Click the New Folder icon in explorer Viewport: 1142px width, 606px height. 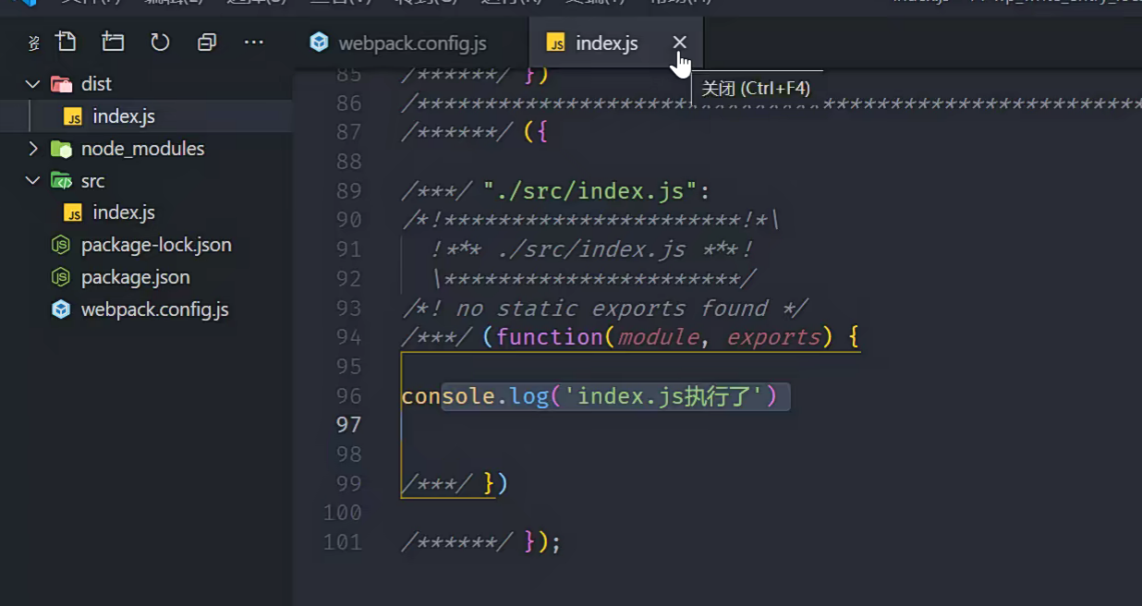tap(113, 42)
